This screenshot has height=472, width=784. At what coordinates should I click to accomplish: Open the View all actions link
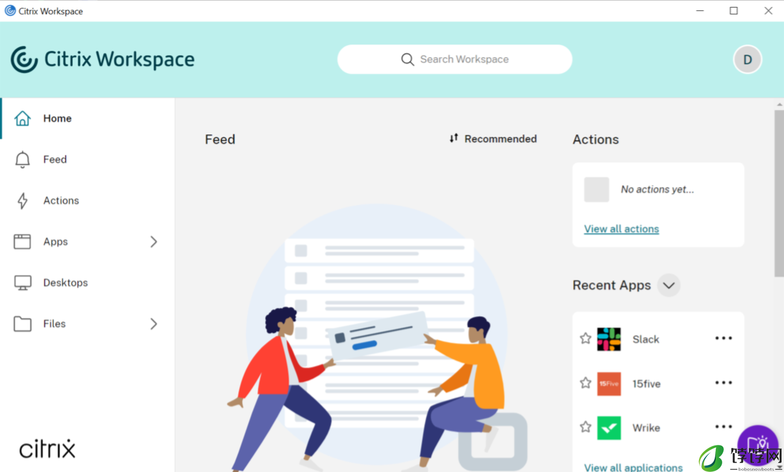pos(621,229)
